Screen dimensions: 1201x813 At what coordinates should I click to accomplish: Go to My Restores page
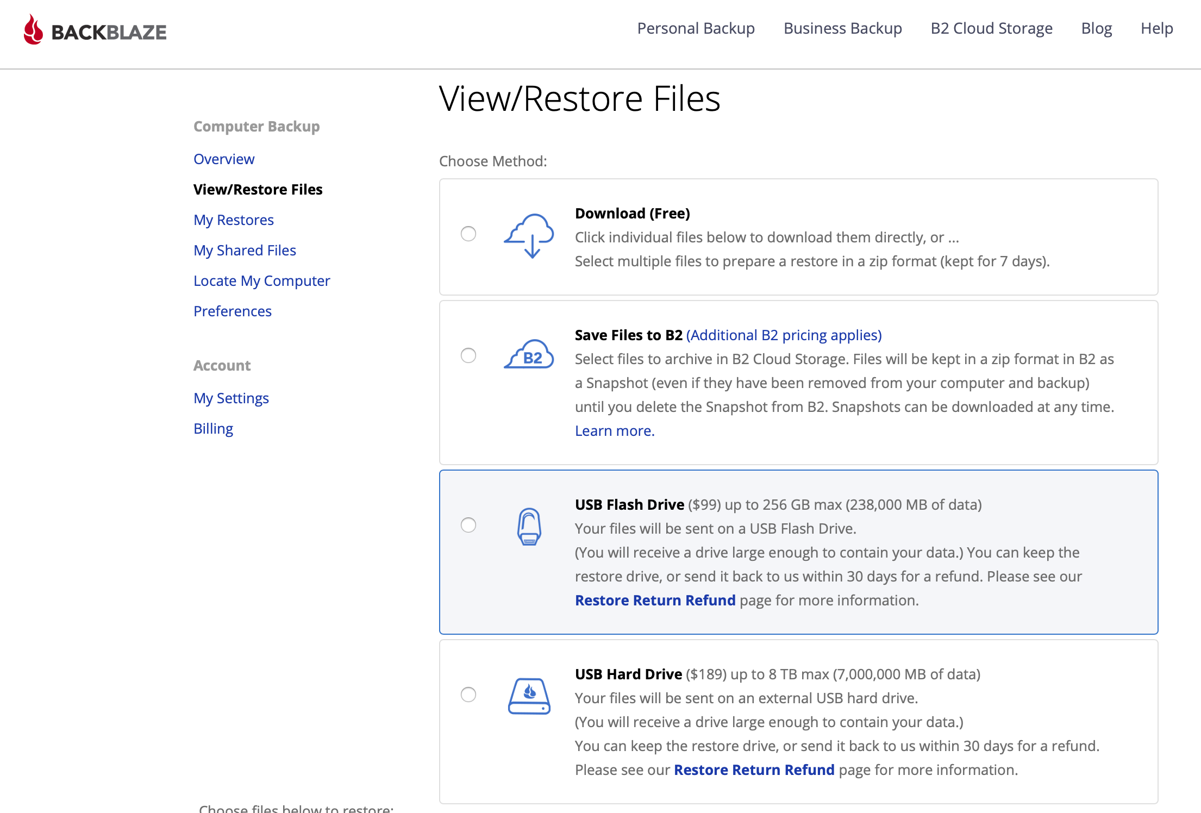234,220
